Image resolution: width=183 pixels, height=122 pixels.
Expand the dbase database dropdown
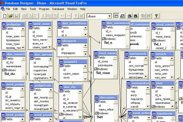[x=109, y=16]
